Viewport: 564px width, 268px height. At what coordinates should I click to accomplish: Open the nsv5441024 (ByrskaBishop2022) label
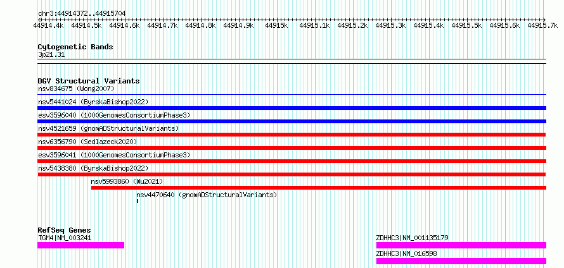(x=93, y=102)
